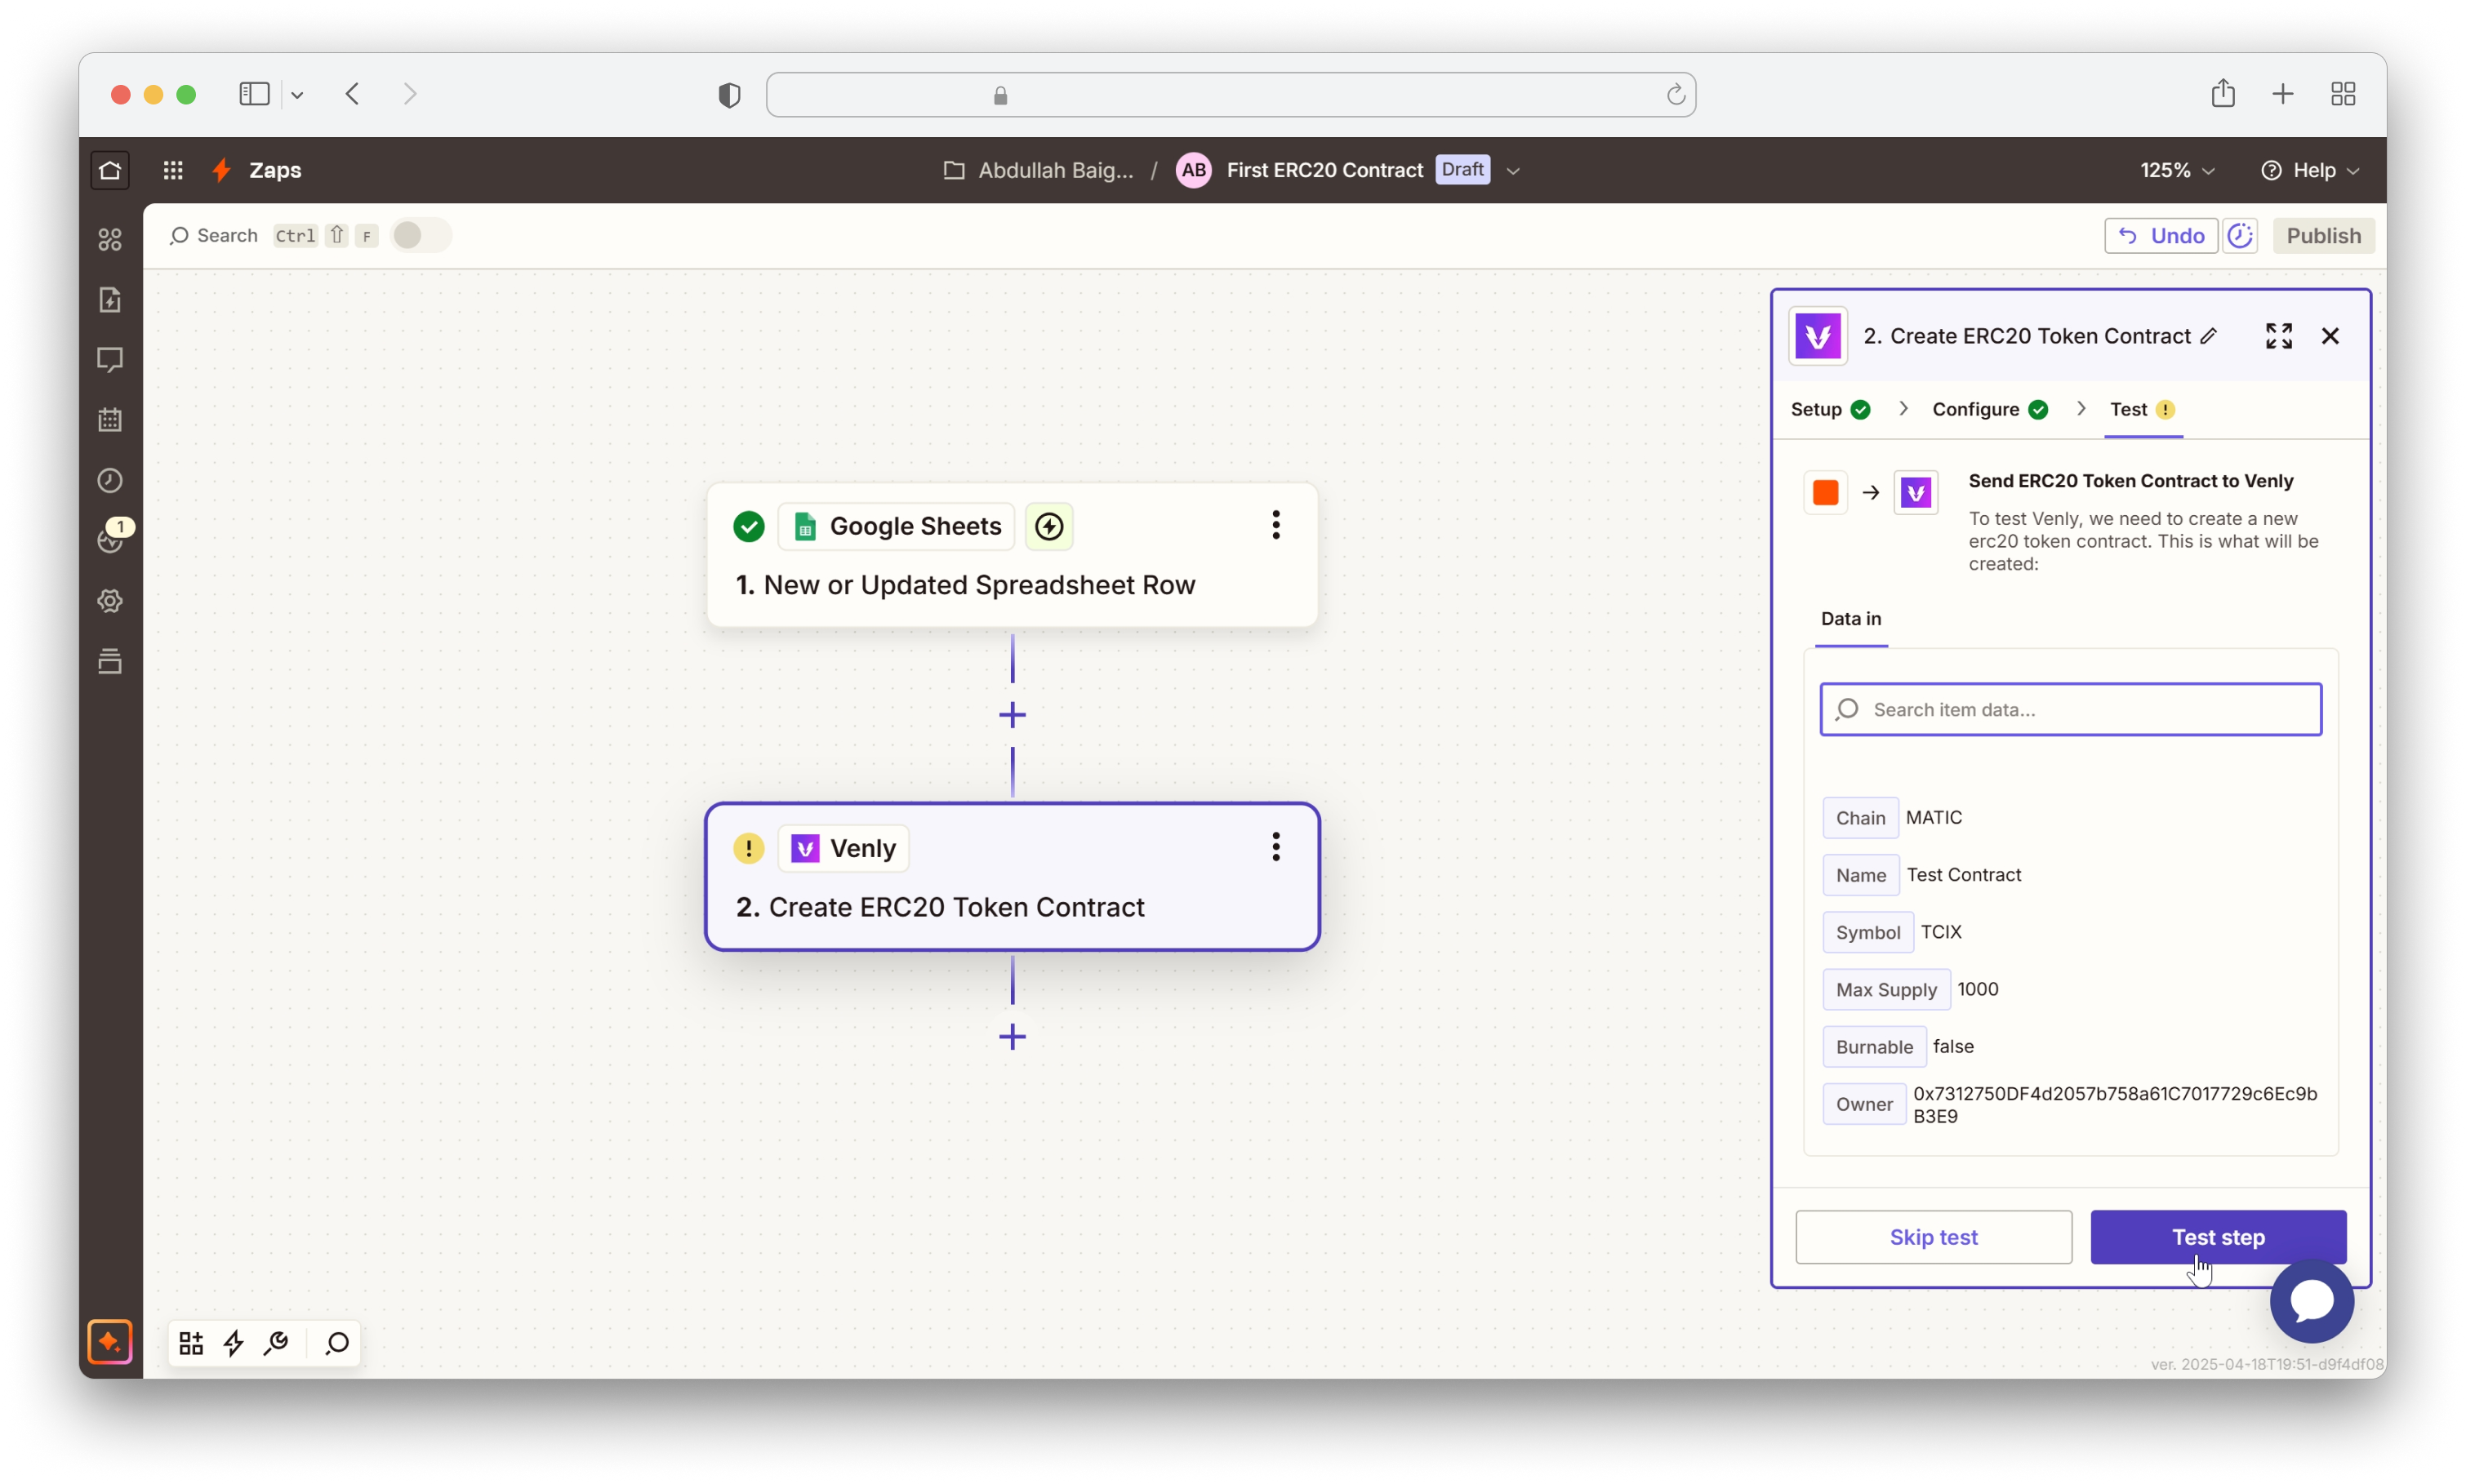This screenshot has height=1484, width=2466.
Task: Add step between Google Sheets and Venly
Action: (x=1012, y=715)
